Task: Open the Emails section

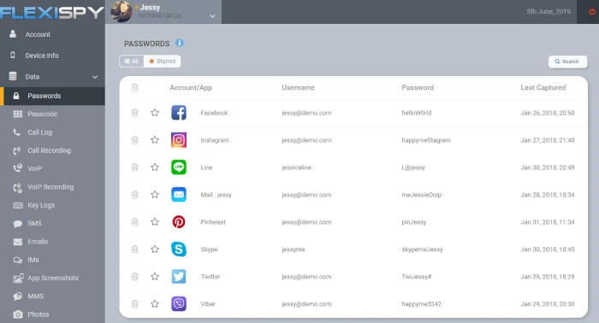Action: tap(52, 241)
